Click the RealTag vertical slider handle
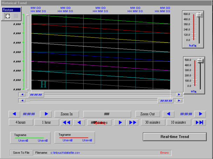Image resolution: width=213 pixels, height=159 pixels. tap(200, 15)
